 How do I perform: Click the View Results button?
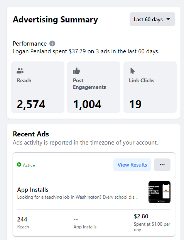(x=132, y=165)
